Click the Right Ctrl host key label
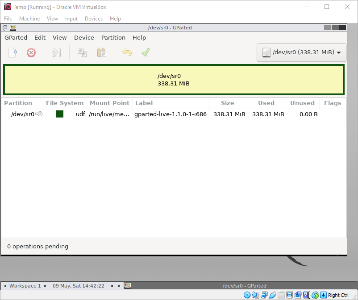 pos(338,295)
